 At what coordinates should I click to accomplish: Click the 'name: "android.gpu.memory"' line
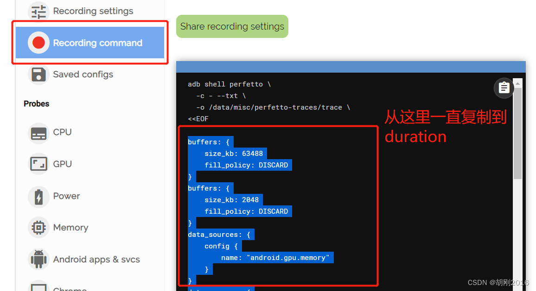[275, 258]
